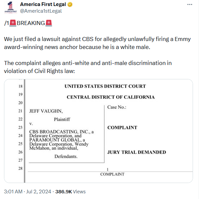Click the BREAKING text in the tweet

[x=31, y=23]
